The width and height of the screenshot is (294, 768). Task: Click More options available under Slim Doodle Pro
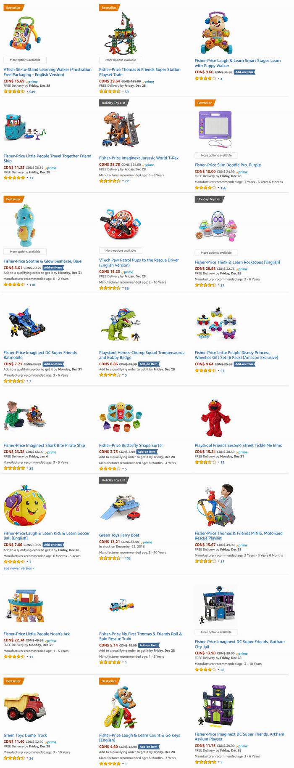[216, 155]
